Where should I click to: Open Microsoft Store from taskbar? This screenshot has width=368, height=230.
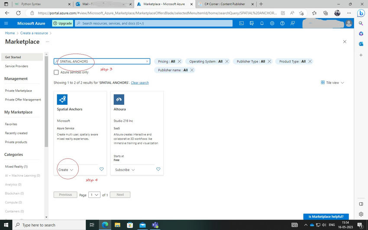point(130,225)
